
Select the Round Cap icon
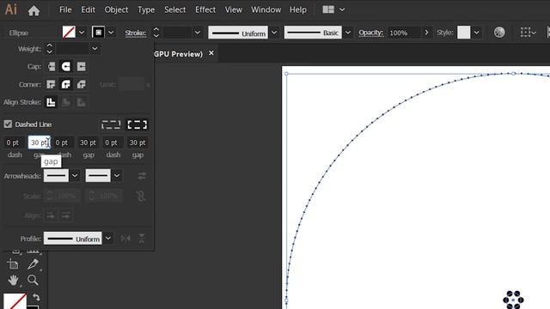point(66,67)
